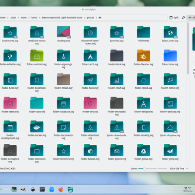Select folder-favorites.svg icon
The width and height of the screenshot is (195, 195).
(63, 150)
